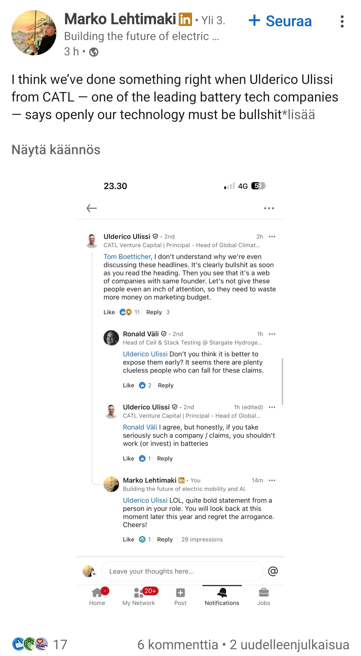The height and width of the screenshot is (656, 361).
Task: Open Marko Lehtimaki's profile picture in the header
Action: click(x=34, y=33)
